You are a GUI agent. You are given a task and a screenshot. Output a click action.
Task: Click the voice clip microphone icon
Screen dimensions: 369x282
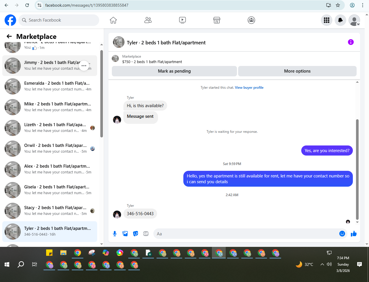(115, 234)
